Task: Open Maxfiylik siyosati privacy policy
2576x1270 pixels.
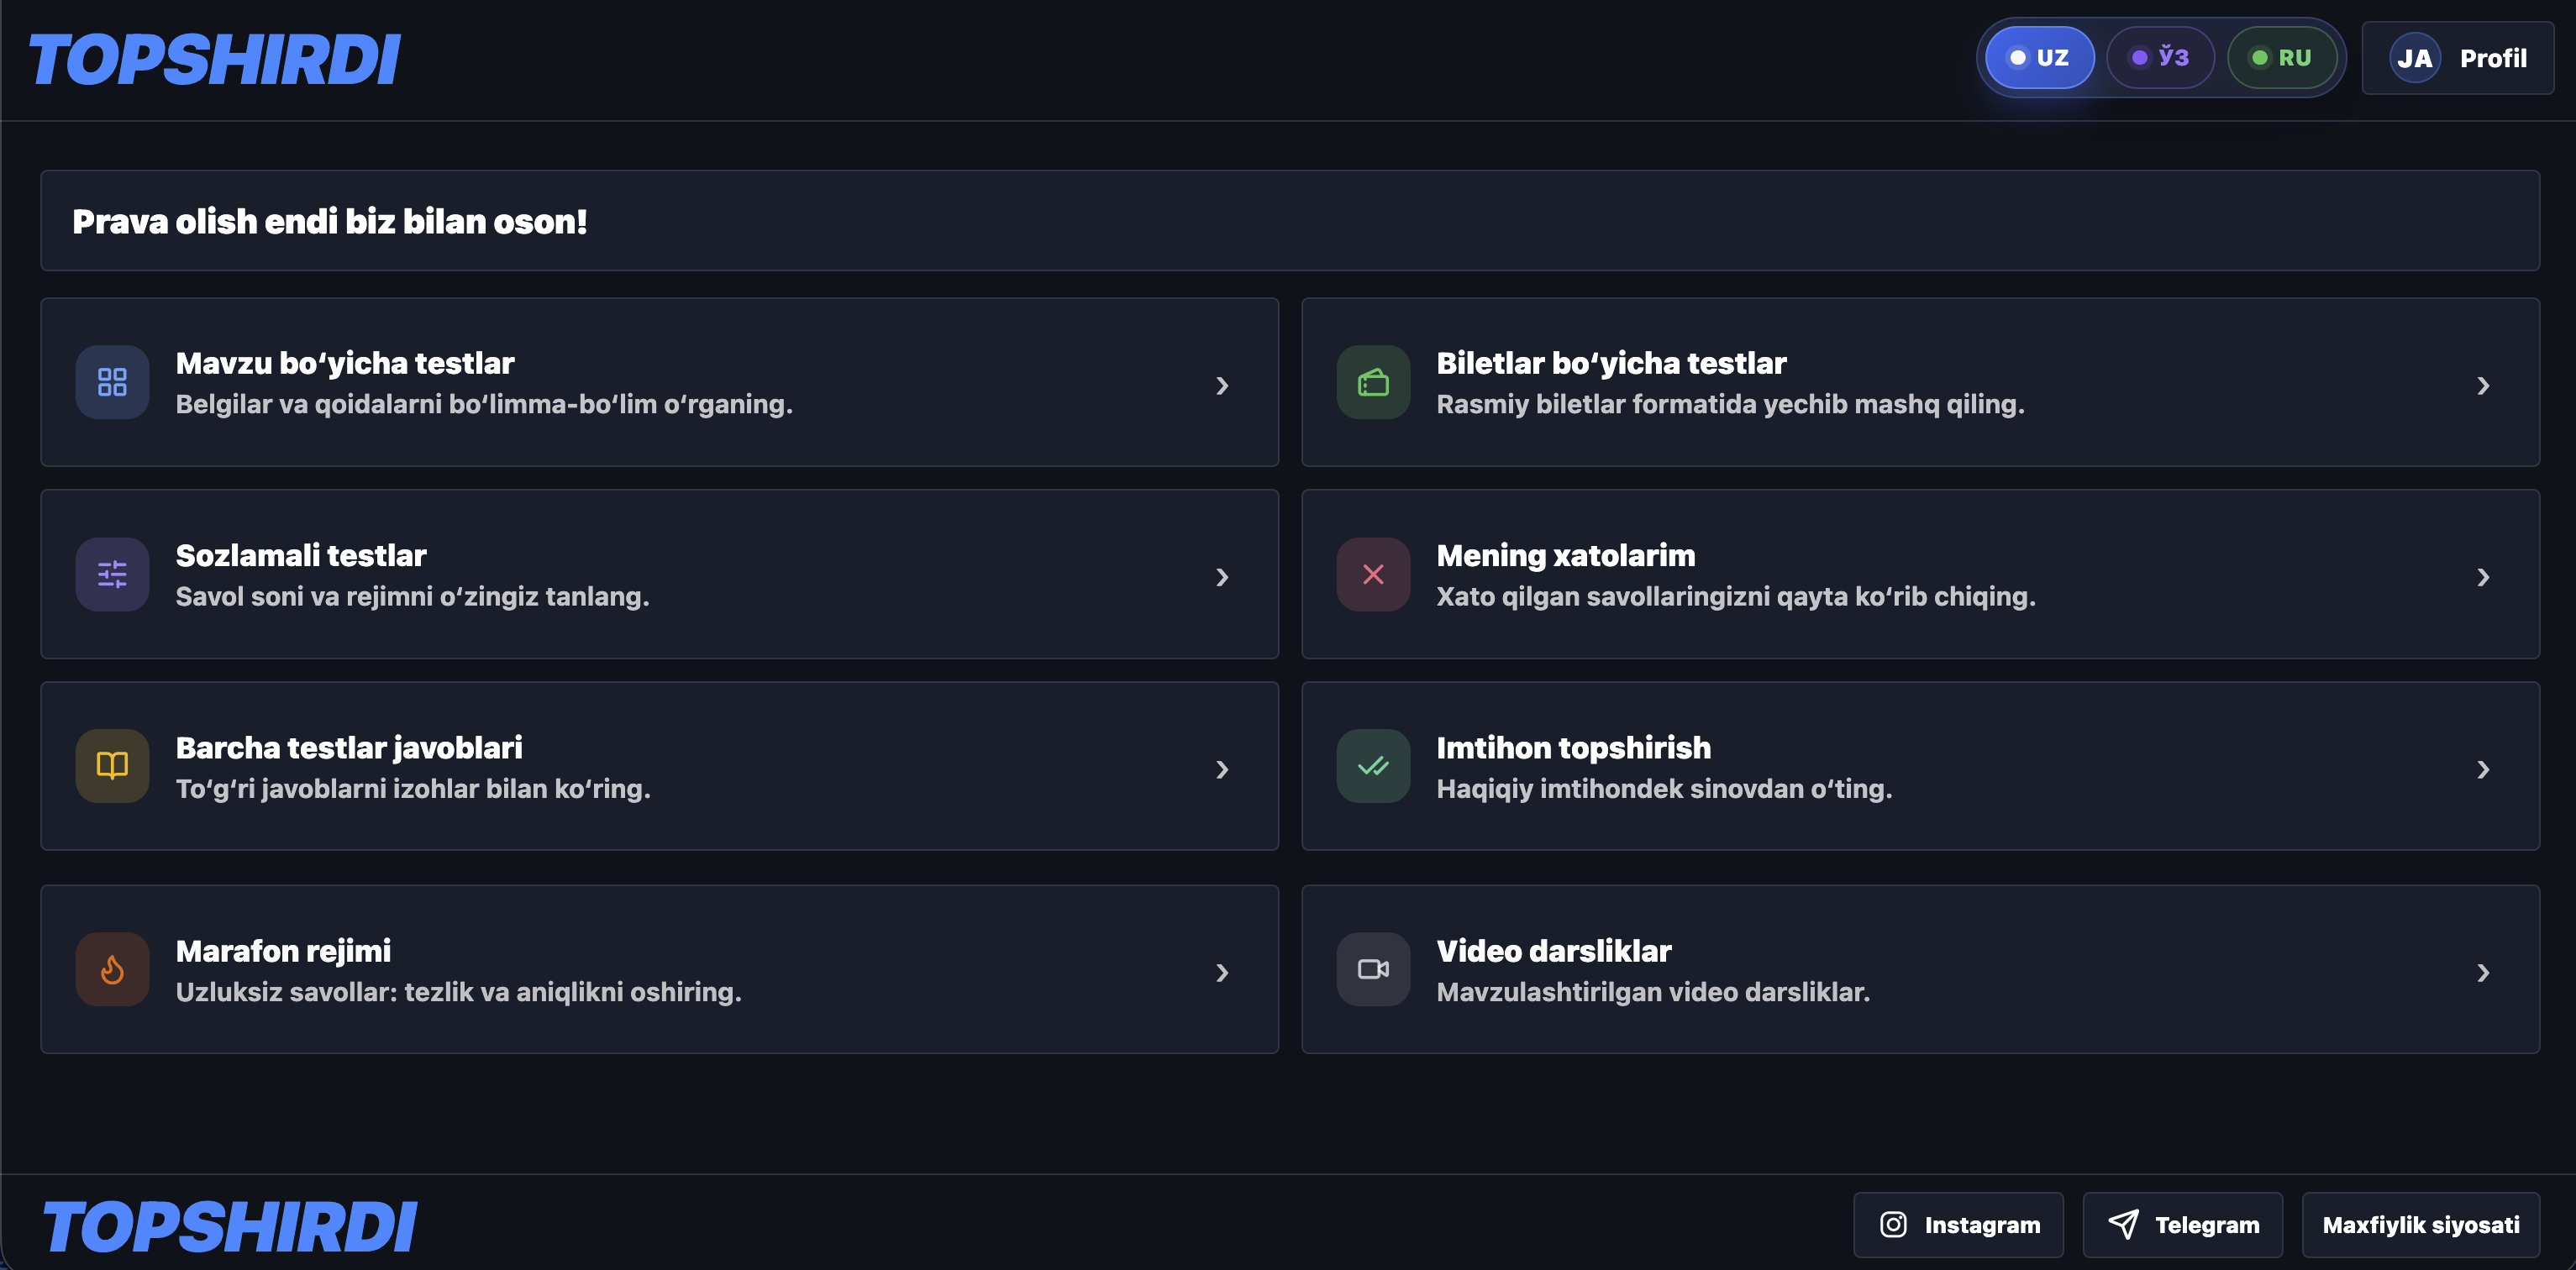Action: coord(2420,1225)
